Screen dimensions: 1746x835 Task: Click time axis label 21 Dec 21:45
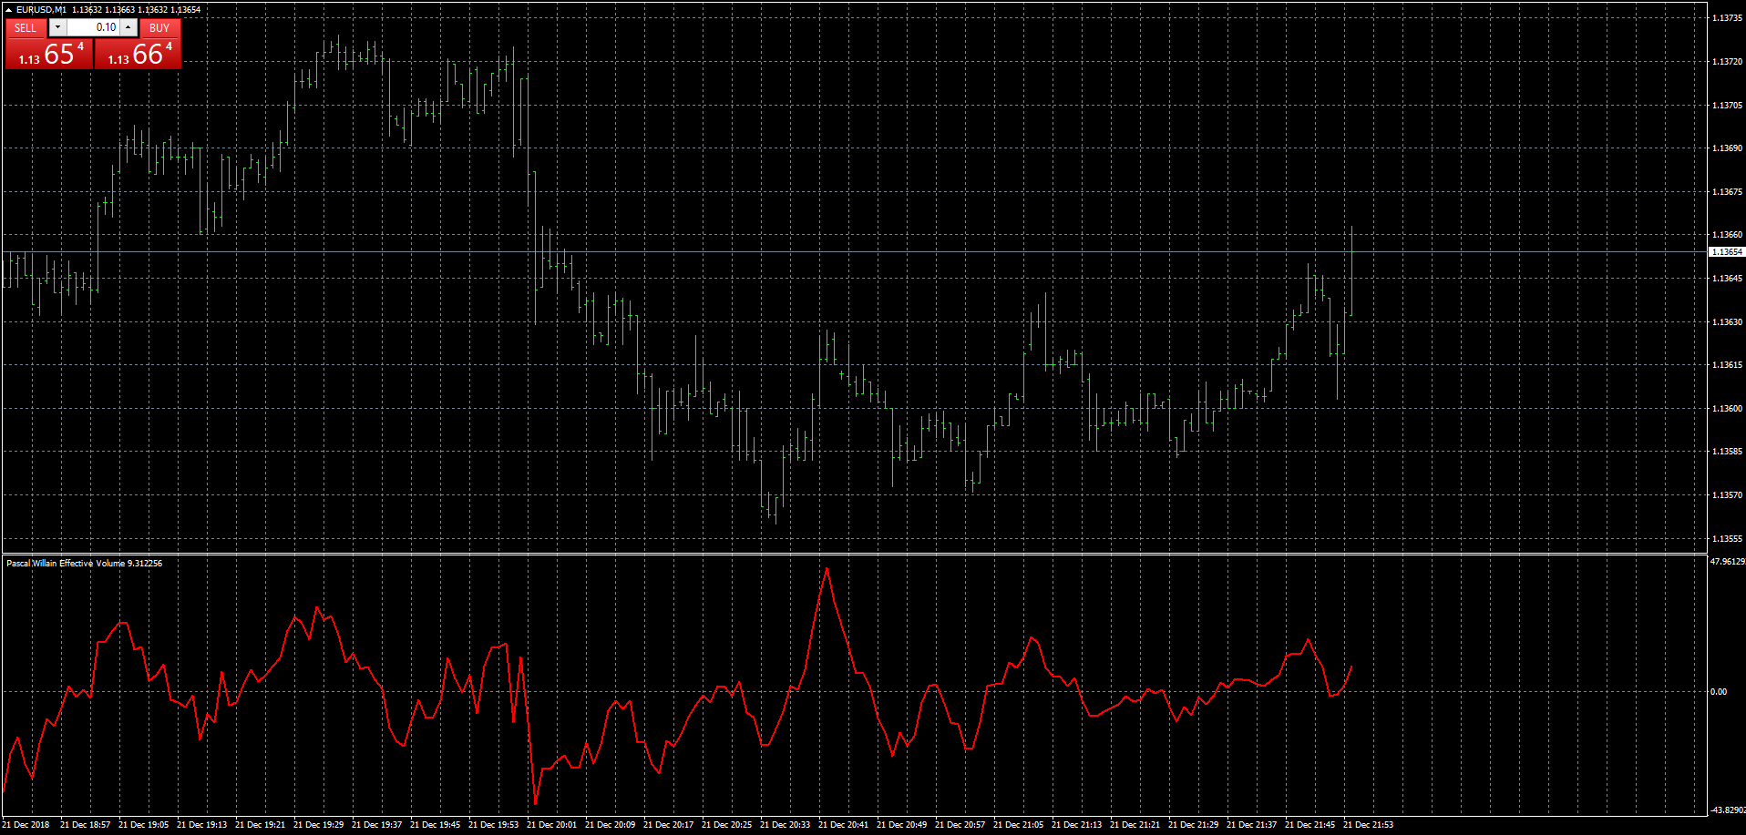(1309, 825)
